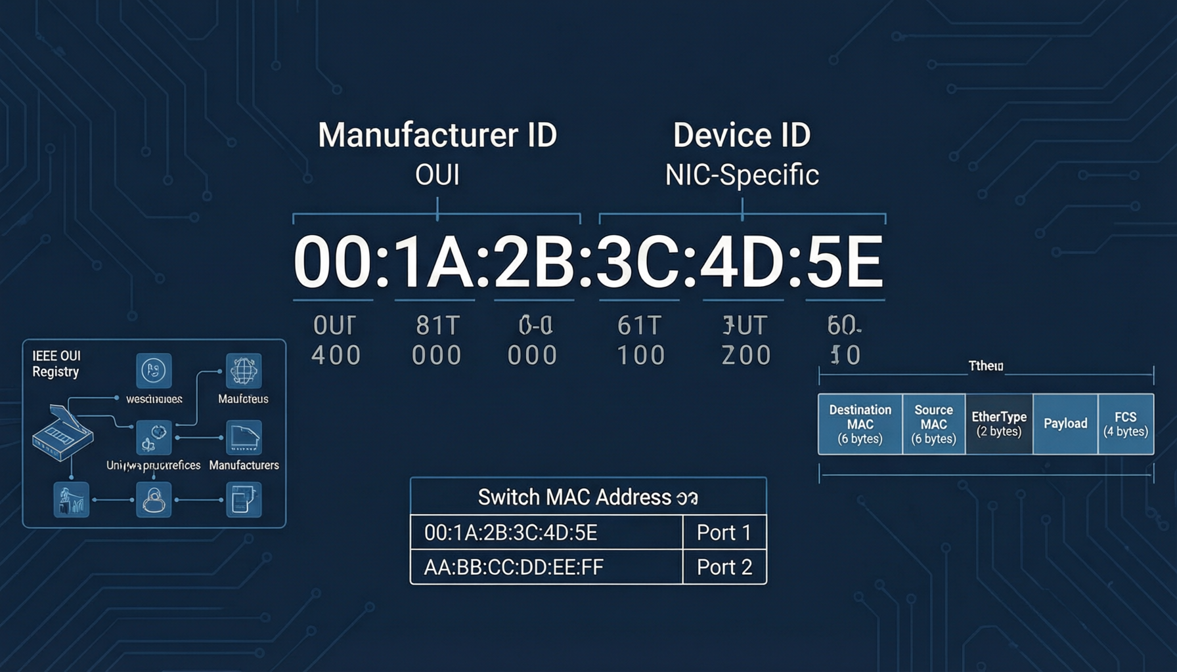Click the 81T label under second octet
Screen dimensions: 1177x672
pyautogui.click(x=438, y=325)
